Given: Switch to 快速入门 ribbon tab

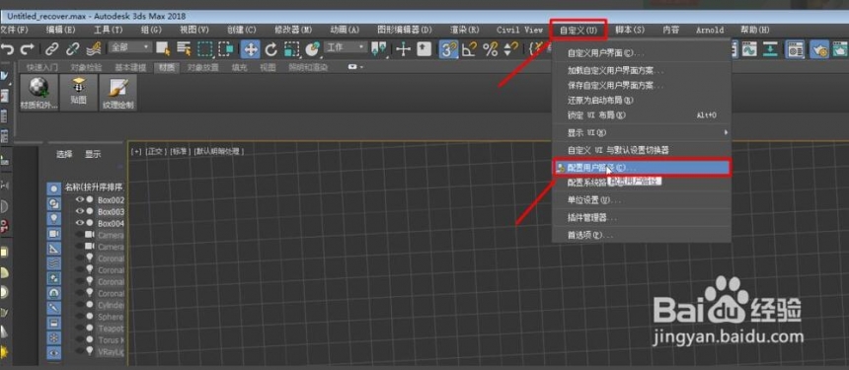Looking at the screenshot, I should [x=41, y=68].
